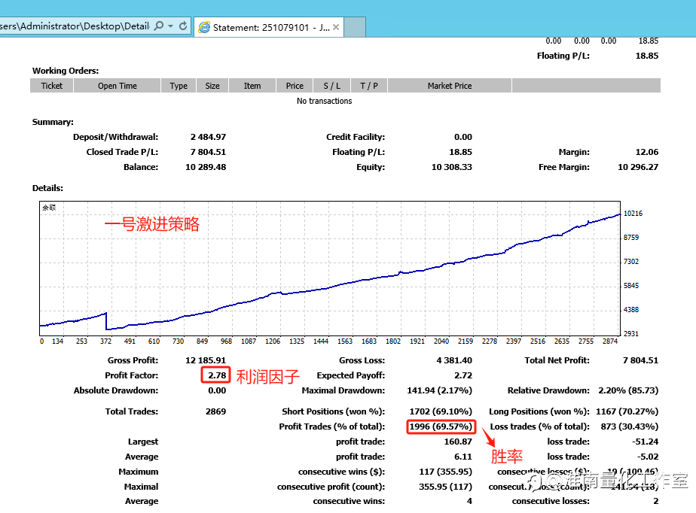Click the S / L column header
Image resolution: width=696 pixels, height=513 pixels.
(331, 86)
